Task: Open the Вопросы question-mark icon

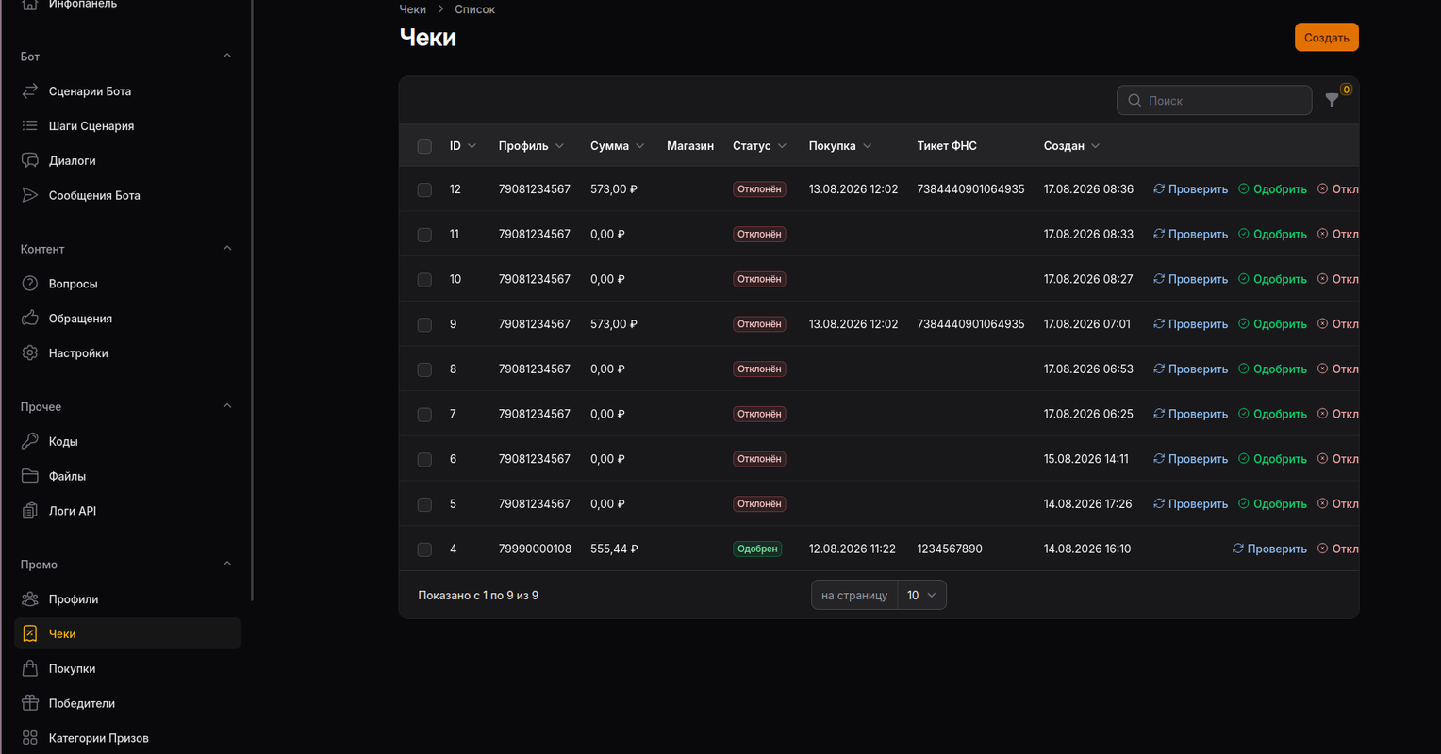Action: pos(30,284)
